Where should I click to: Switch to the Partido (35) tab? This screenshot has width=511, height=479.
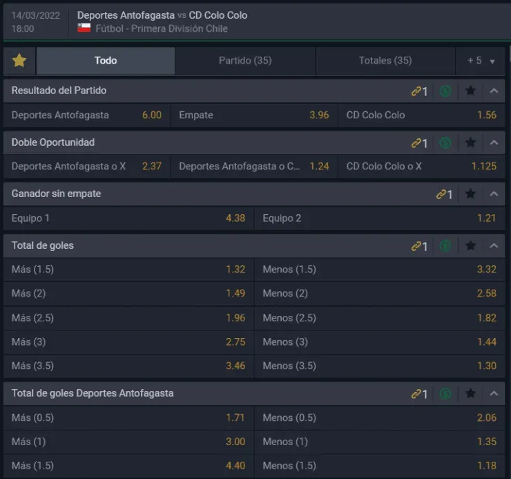click(x=245, y=61)
